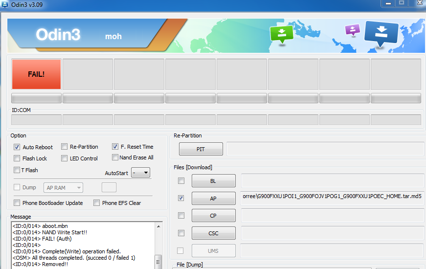This screenshot has width=426, height=269.
Task: Click the BL file path field
Action: point(332,180)
